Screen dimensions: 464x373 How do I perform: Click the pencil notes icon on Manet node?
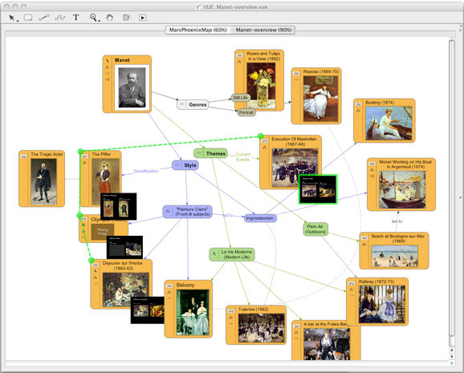pos(108,61)
